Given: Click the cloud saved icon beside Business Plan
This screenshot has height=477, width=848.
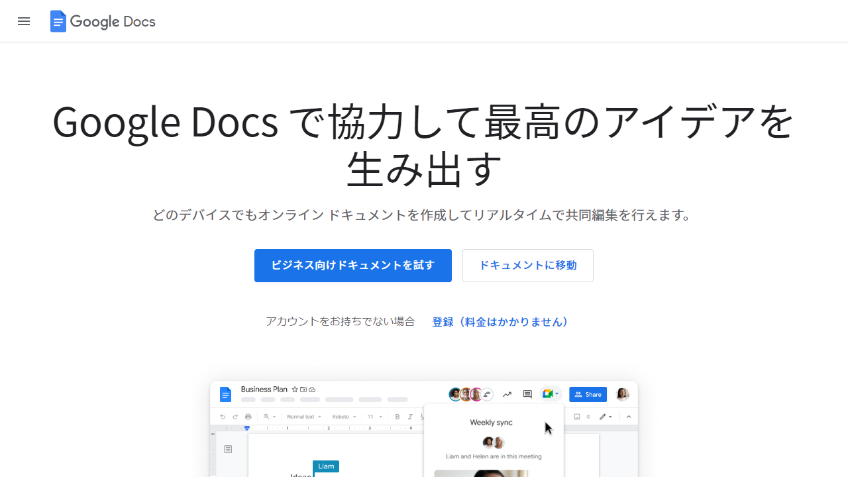Looking at the screenshot, I should pos(312,390).
